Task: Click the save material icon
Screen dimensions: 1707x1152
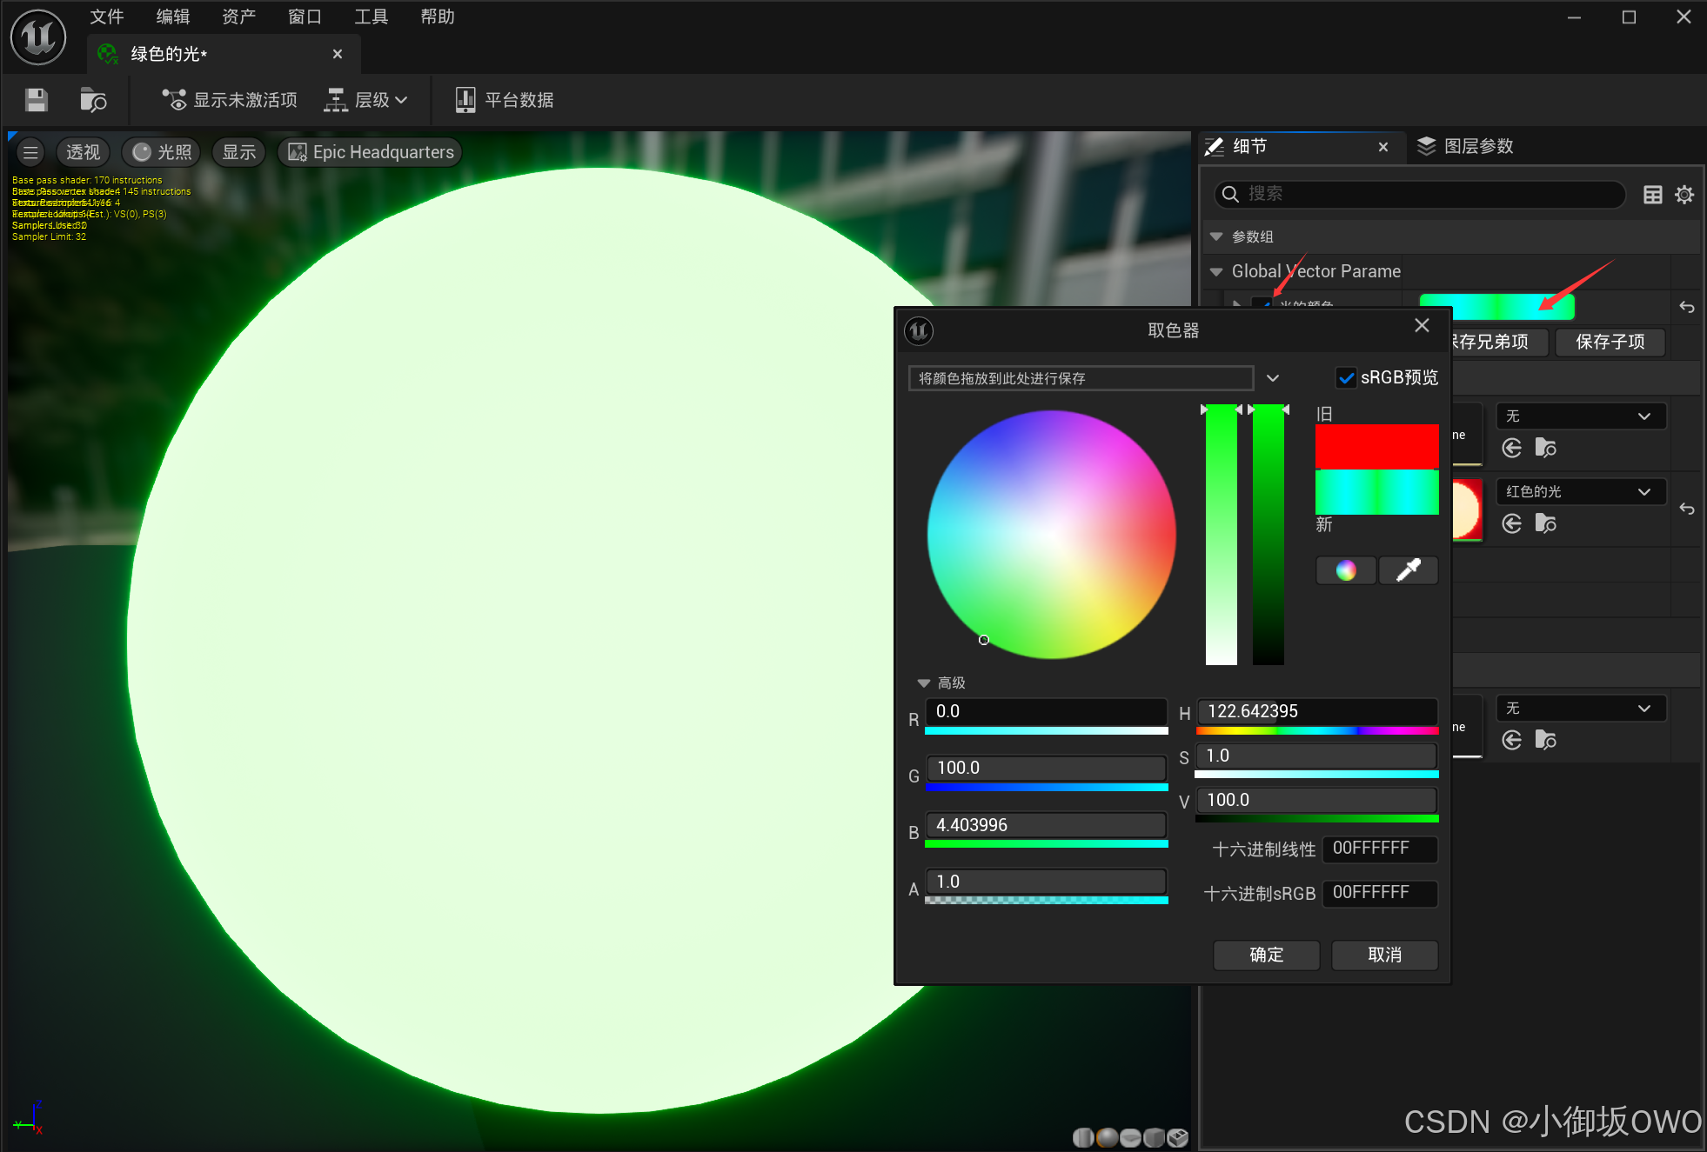Action: (x=36, y=100)
